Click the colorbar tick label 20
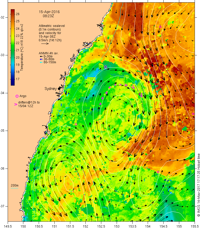The height and width of the screenshot is (228, 200). coord(18,57)
